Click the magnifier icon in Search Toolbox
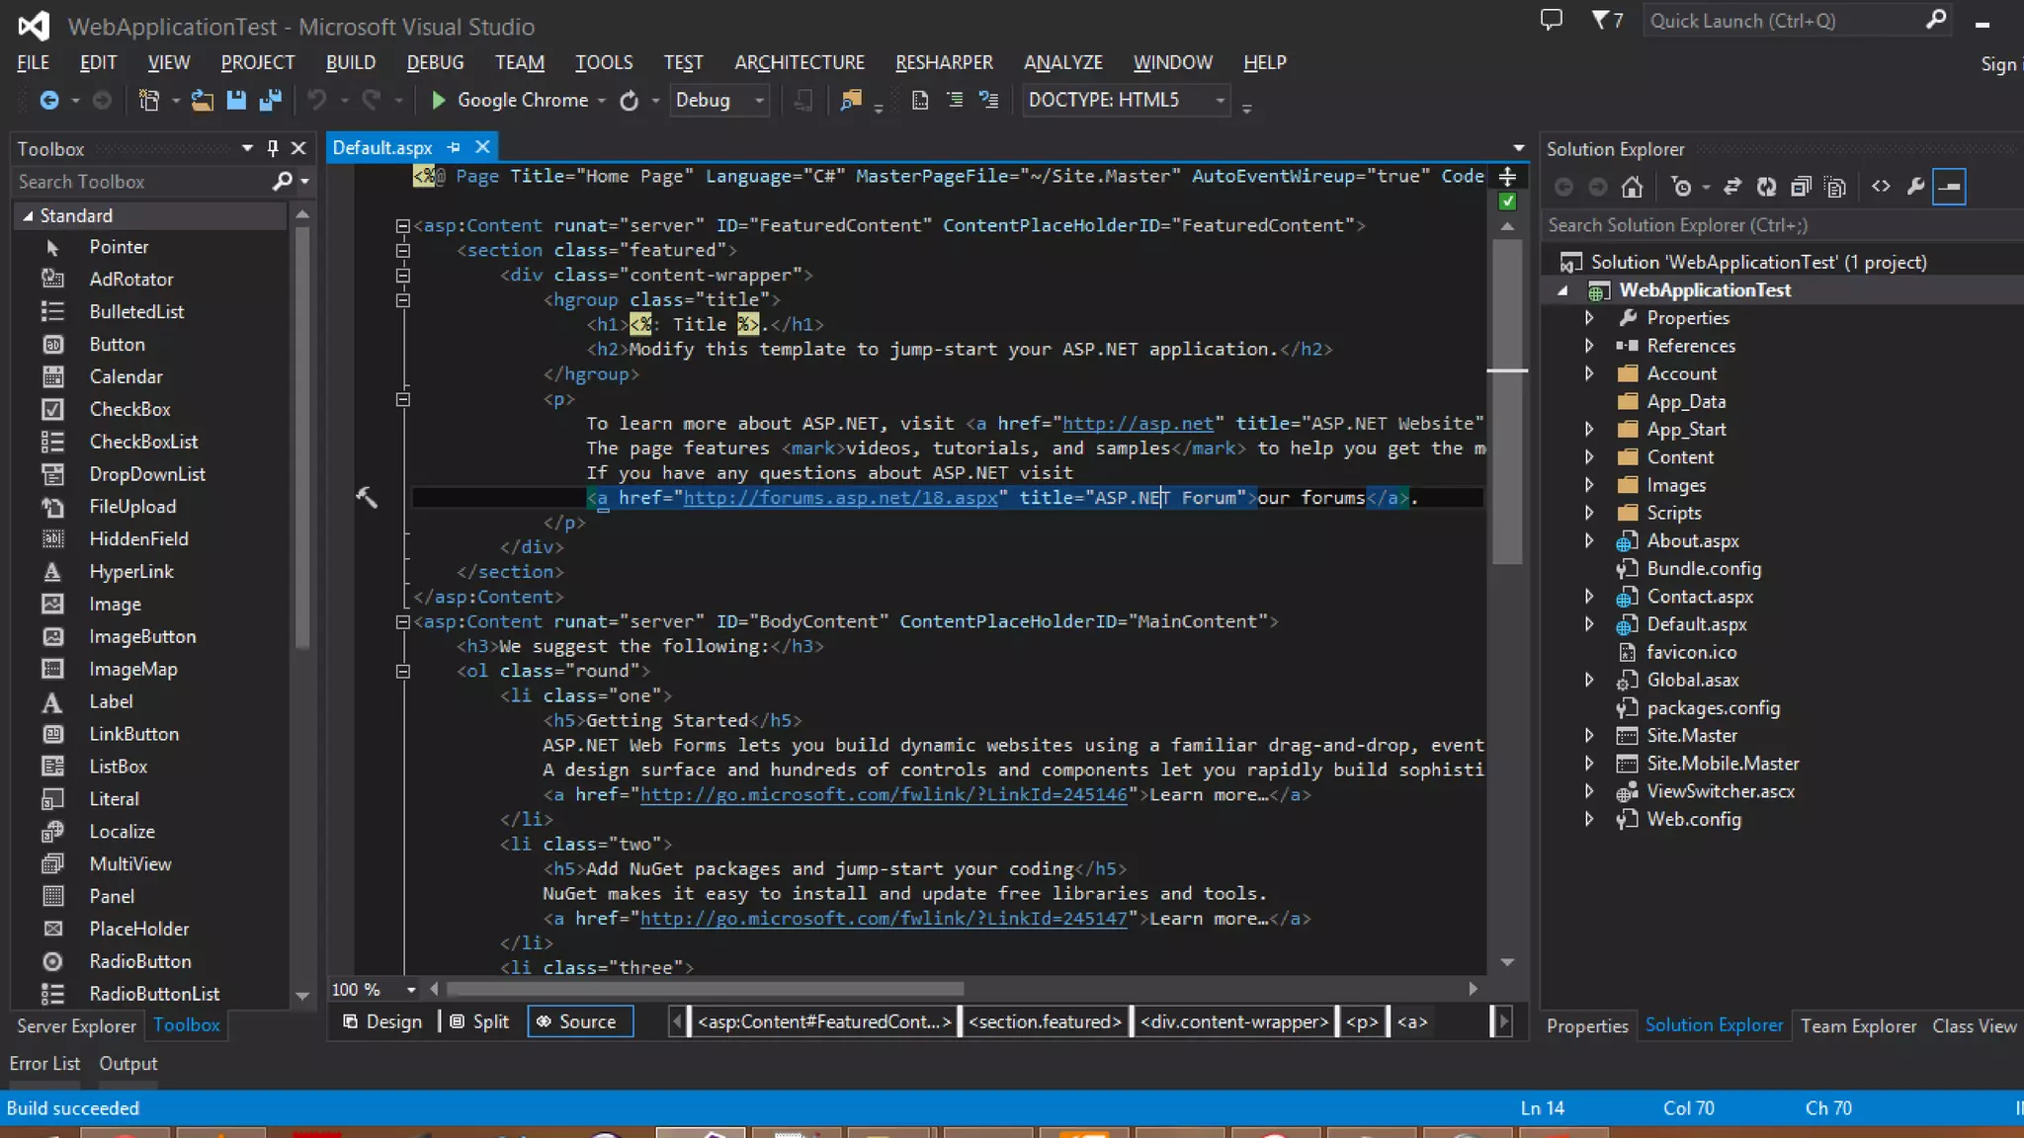Viewport: 2024px width, 1138px height. click(283, 182)
